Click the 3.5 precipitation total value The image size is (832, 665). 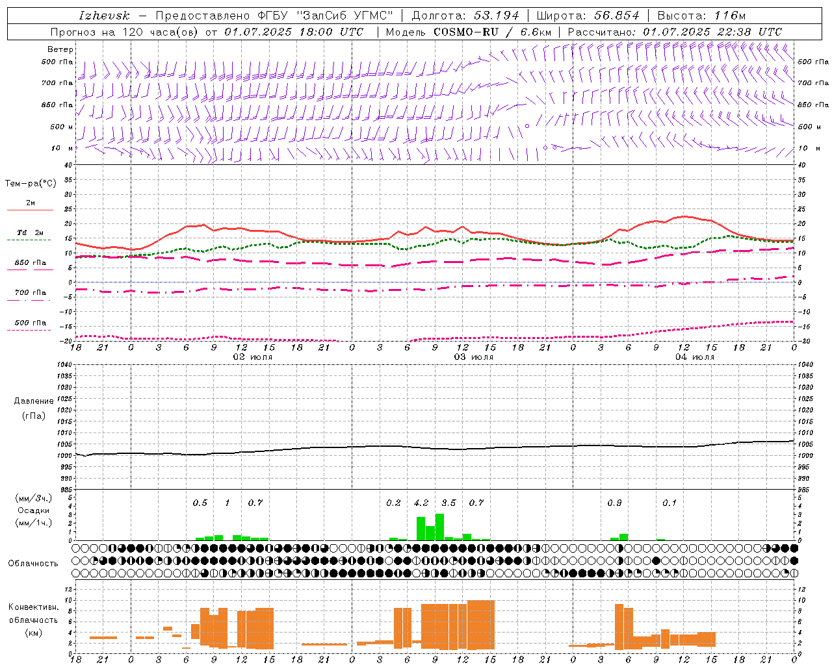(448, 503)
